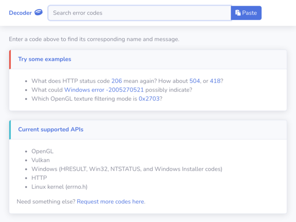This screenshot has height=222, width=296.
Task: Select Vulkan in the supported APIs list
Action: tap(41, 160)
